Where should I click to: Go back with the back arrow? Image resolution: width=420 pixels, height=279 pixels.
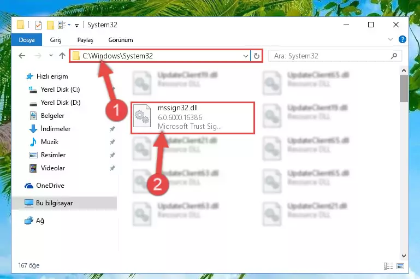[22, 56]
